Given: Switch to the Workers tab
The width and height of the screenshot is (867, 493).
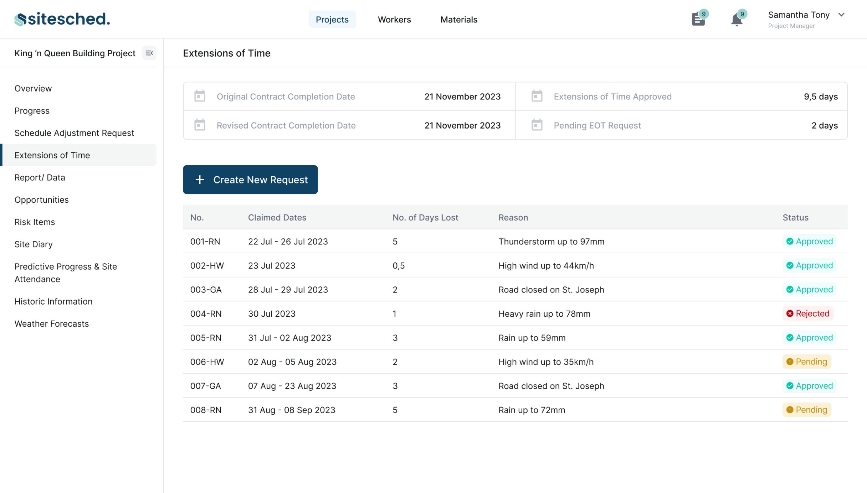Looking at the screenshot, I should 394,19.
